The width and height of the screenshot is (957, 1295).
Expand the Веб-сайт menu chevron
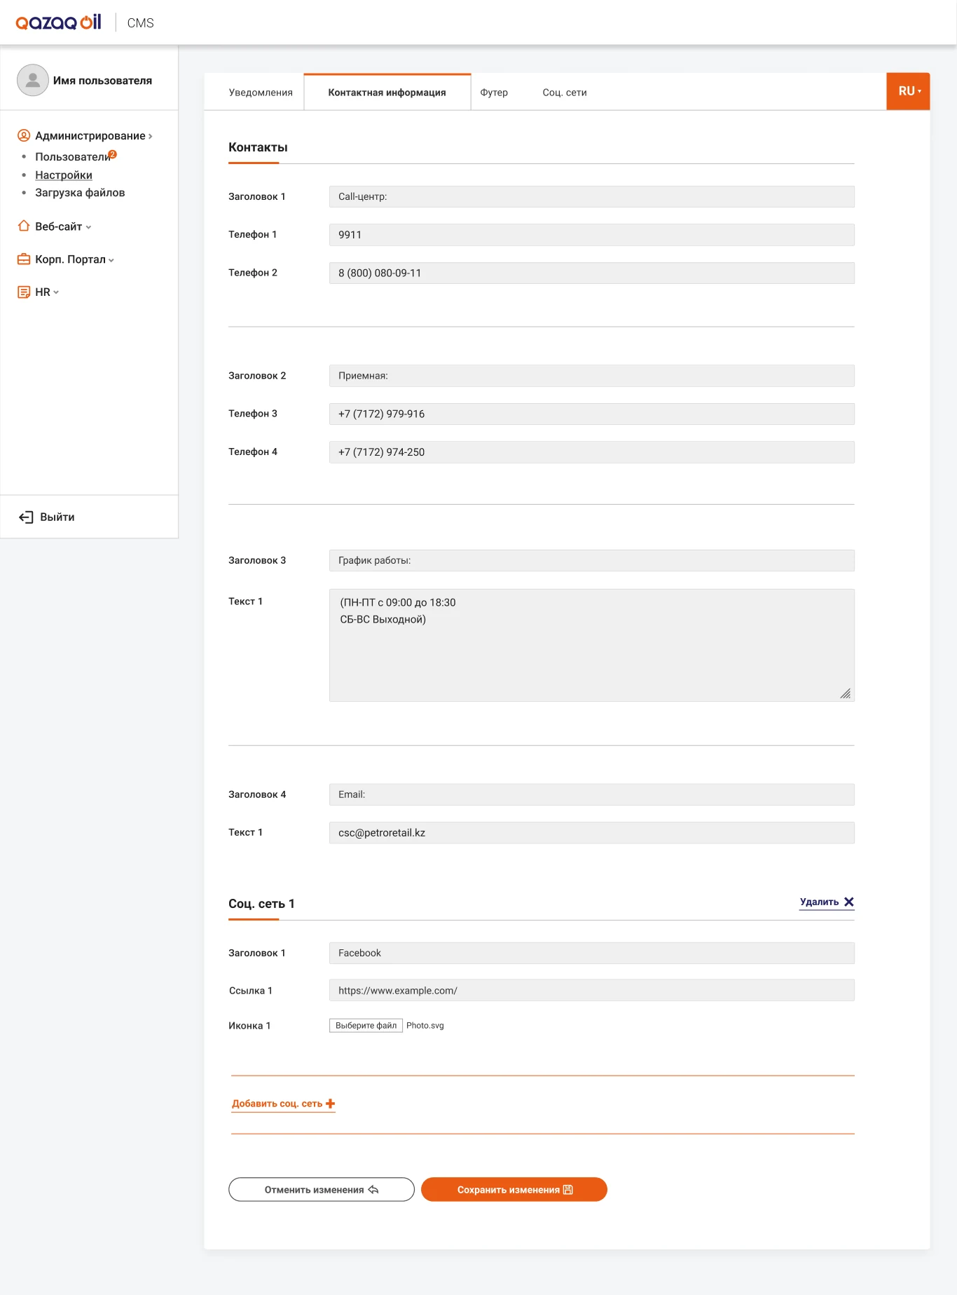pyautogui.click(x=88, y=227)
